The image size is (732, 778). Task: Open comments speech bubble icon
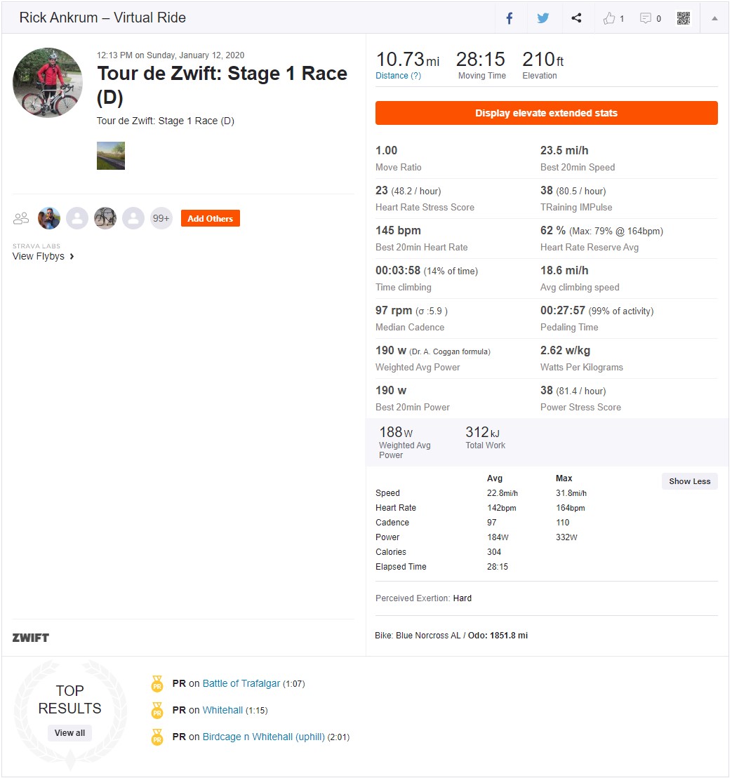click(645, 18)
